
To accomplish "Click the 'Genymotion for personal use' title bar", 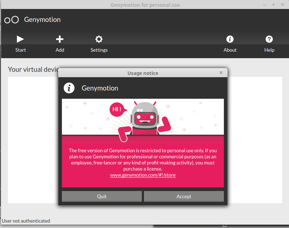I will [145, 5].
